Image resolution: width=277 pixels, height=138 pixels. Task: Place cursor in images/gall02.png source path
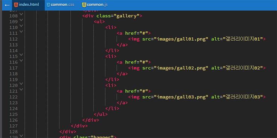pyautogui.click(x=181, y=68)
